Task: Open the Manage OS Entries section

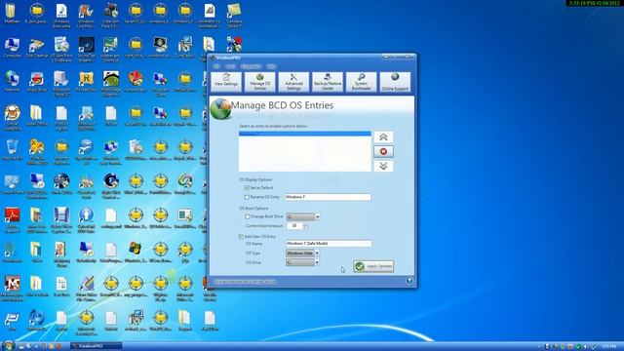Action: (x=260, y=82)
